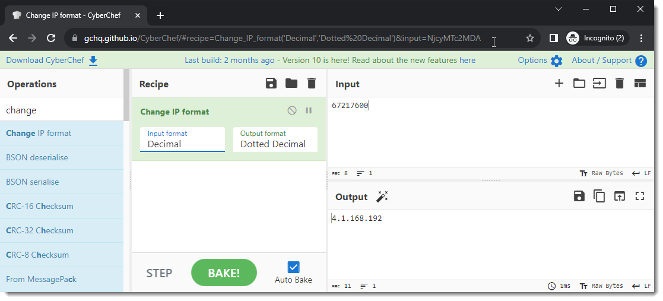The height and width of the screenshot is (301, 663).
Task: Click the browser address bar URL
Action: click(x=282, y=38)
